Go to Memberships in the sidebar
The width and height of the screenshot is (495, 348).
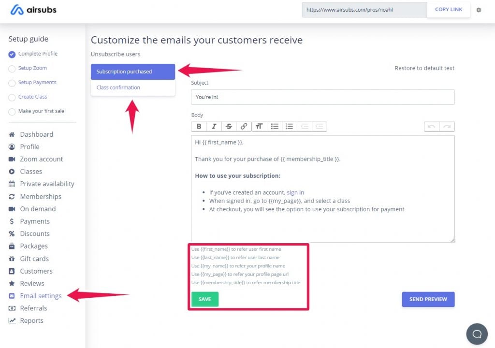click(41, 196)
